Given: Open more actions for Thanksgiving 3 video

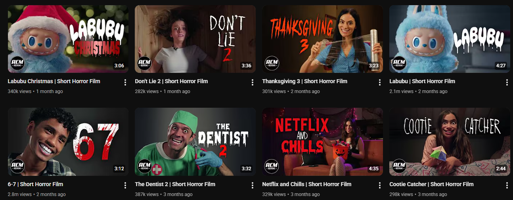Looking at the screenshot, I should 380,82.
